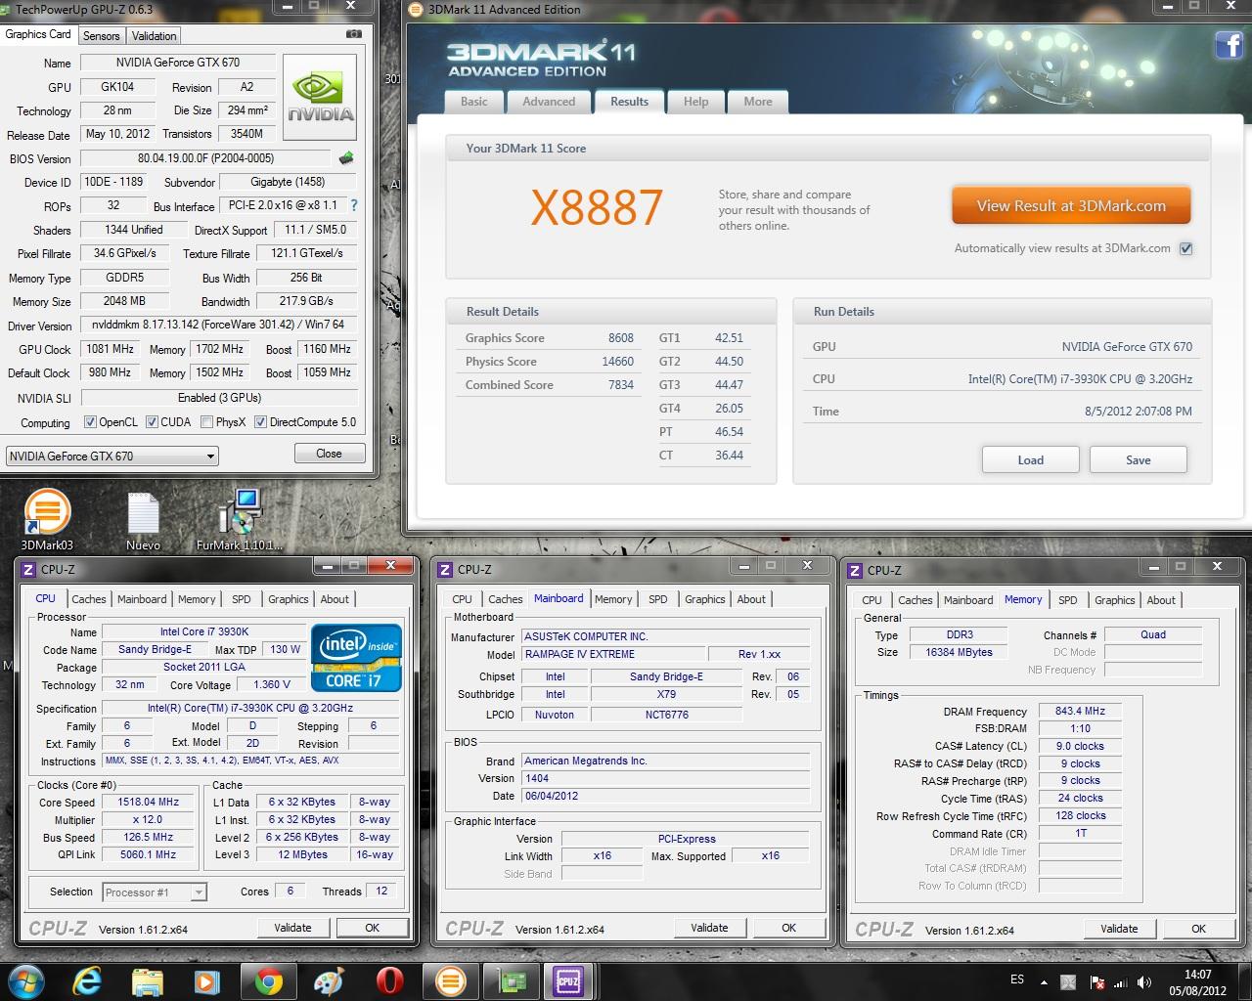This screenshot has height=1001, width=1252.
Task: Click the Graphics Score value 8608
Action: 620,338
